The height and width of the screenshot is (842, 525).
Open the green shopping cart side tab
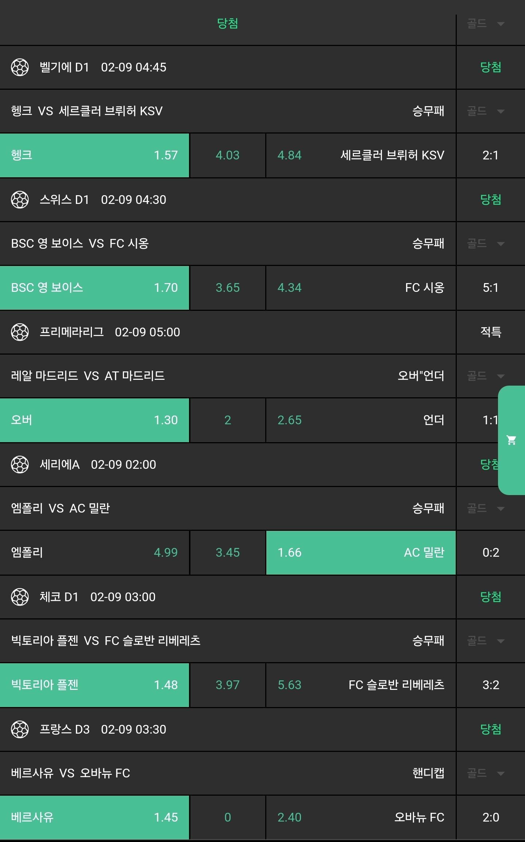pos(512,440)
